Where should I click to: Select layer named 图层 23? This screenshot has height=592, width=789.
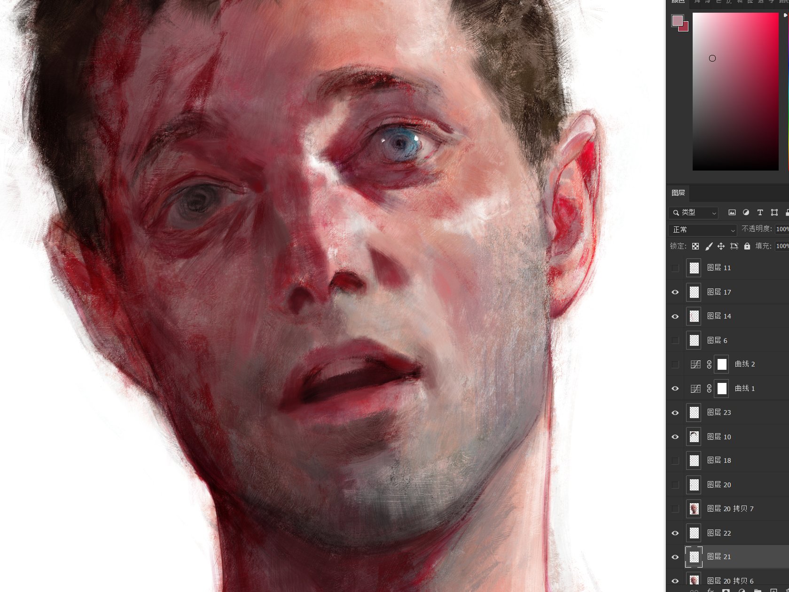tap(719, 413)
